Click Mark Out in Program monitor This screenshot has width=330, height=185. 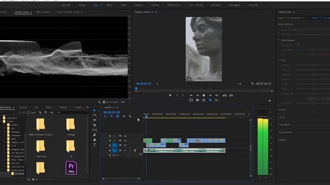[183, 96]
